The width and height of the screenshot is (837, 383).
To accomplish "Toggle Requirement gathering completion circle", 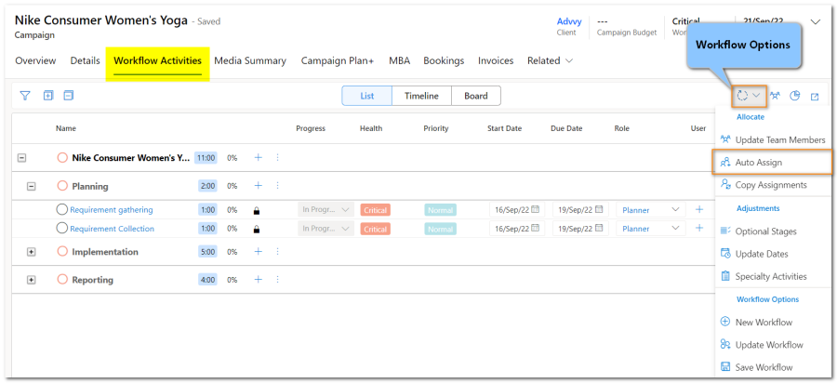I will coord(62,210).
